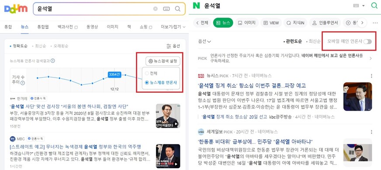The width and height of the screenshot is (381, 170).
Task: Open the '한동훈 비대위' 급부상 headline
Action: point(255,141)
